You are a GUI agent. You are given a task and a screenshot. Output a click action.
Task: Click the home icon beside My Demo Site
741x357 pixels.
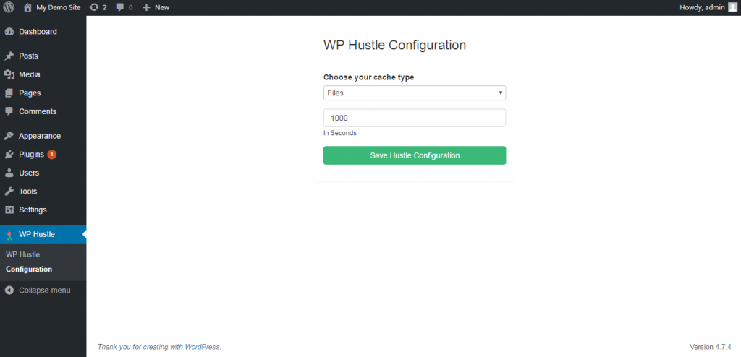pos(28,7)
